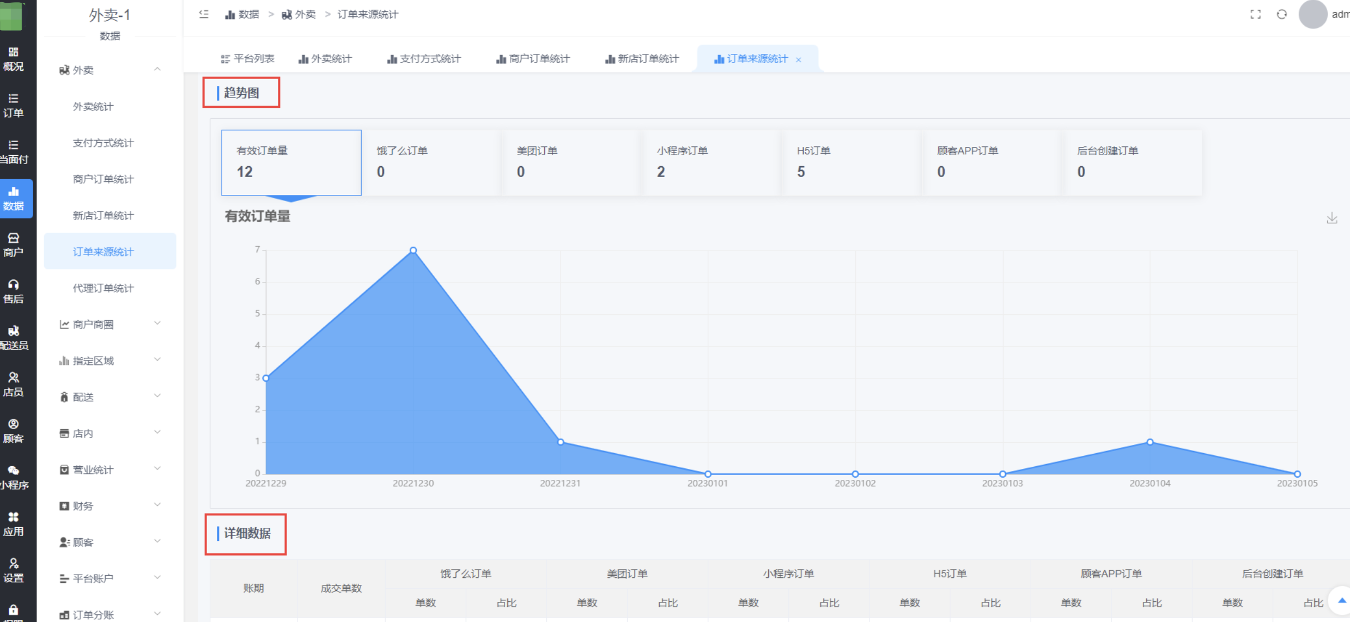Select the 顾客APP订单 stat card

(x=992, y=162)
